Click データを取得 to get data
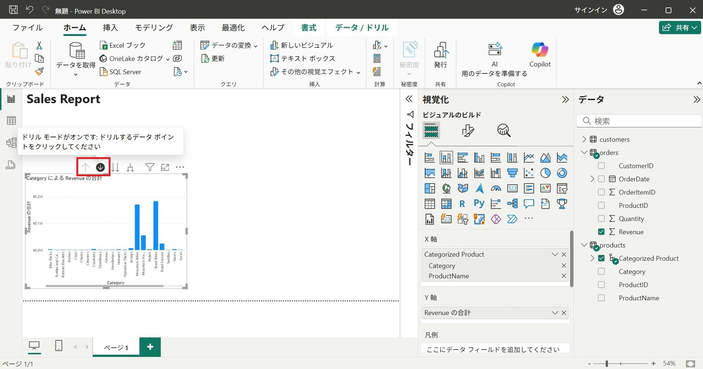The height and width of the screenshot is (369, 703). (76, 59)
